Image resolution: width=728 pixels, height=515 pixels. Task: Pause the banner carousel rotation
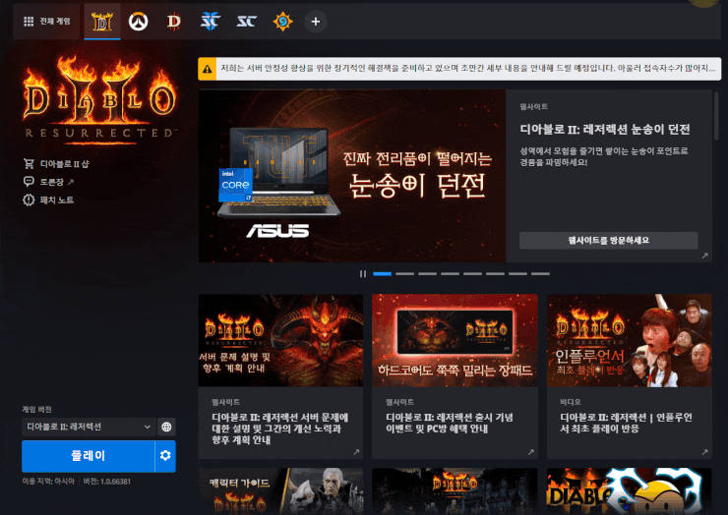[x=363, y=273]
